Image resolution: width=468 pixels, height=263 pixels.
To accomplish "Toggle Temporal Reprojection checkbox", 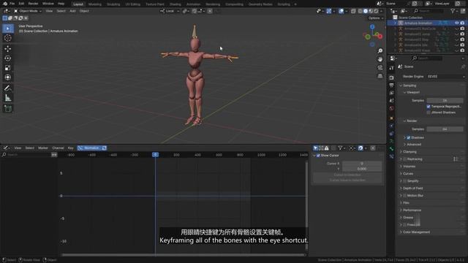I will [429, 107].
